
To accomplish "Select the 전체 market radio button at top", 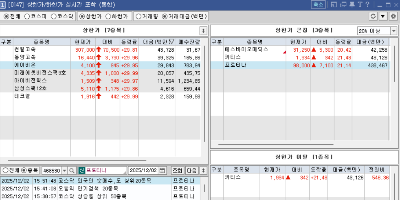I will pyautogui.click(x=6, y=16).
